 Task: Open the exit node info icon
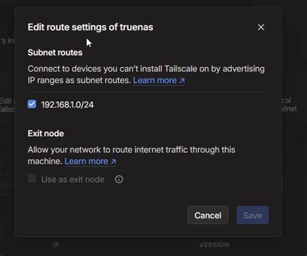119,179
